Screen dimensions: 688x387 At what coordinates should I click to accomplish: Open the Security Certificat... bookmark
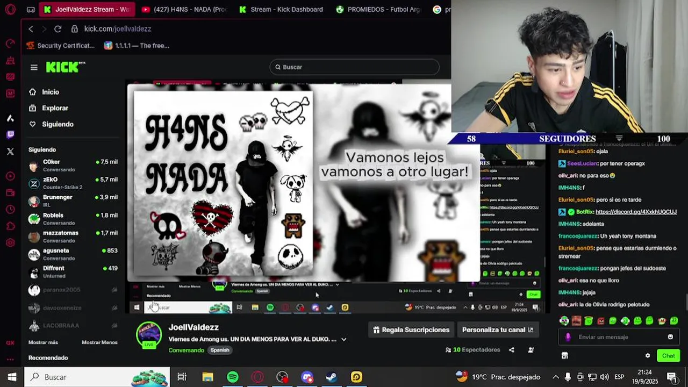[x=60, y=46]
